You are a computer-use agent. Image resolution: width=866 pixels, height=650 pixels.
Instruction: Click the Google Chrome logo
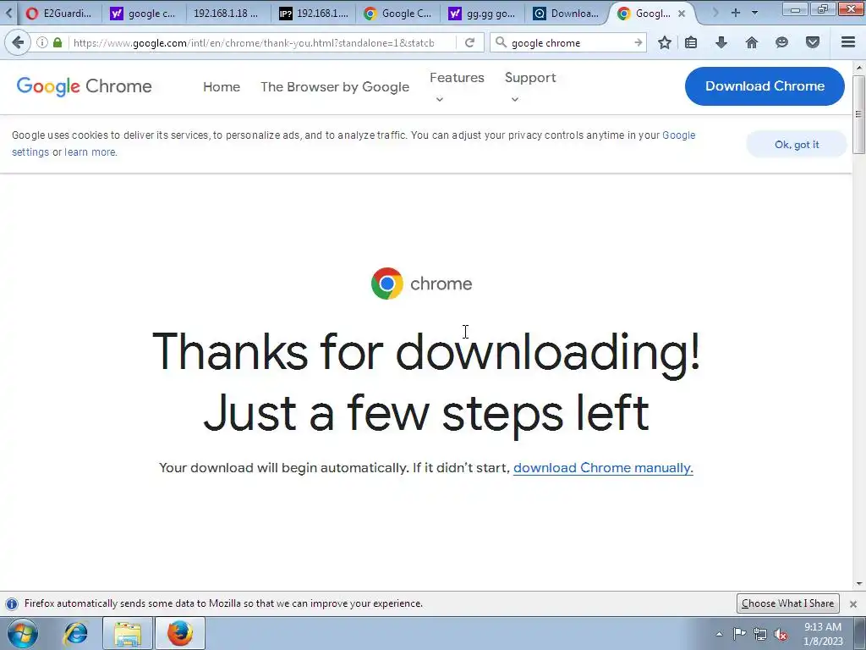84,86
